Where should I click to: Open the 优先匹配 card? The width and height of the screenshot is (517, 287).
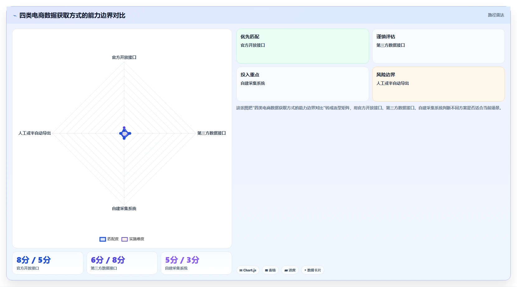click(302, 46)
